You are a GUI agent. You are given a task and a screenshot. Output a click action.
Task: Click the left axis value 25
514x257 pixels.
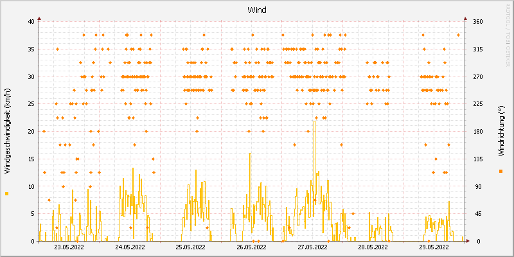pyautogui.click(x=31, y=104)
